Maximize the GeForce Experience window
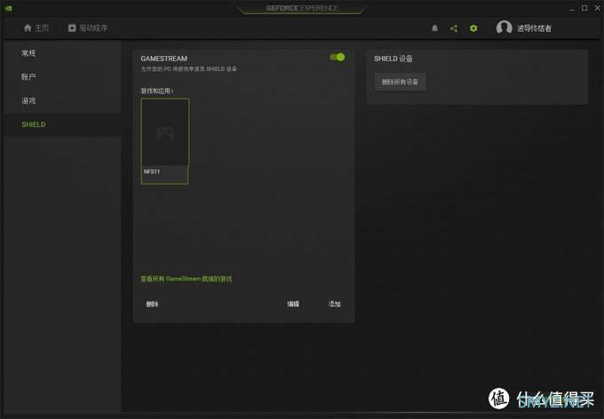 [x=584, y=8]
